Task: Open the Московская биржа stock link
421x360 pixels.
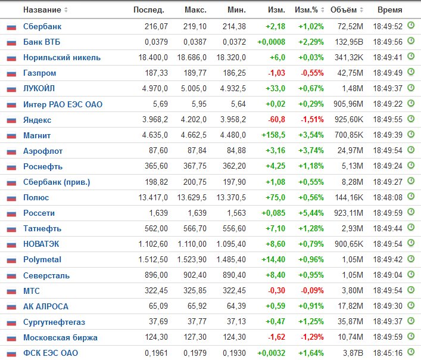Action: [x=60, y=337]
